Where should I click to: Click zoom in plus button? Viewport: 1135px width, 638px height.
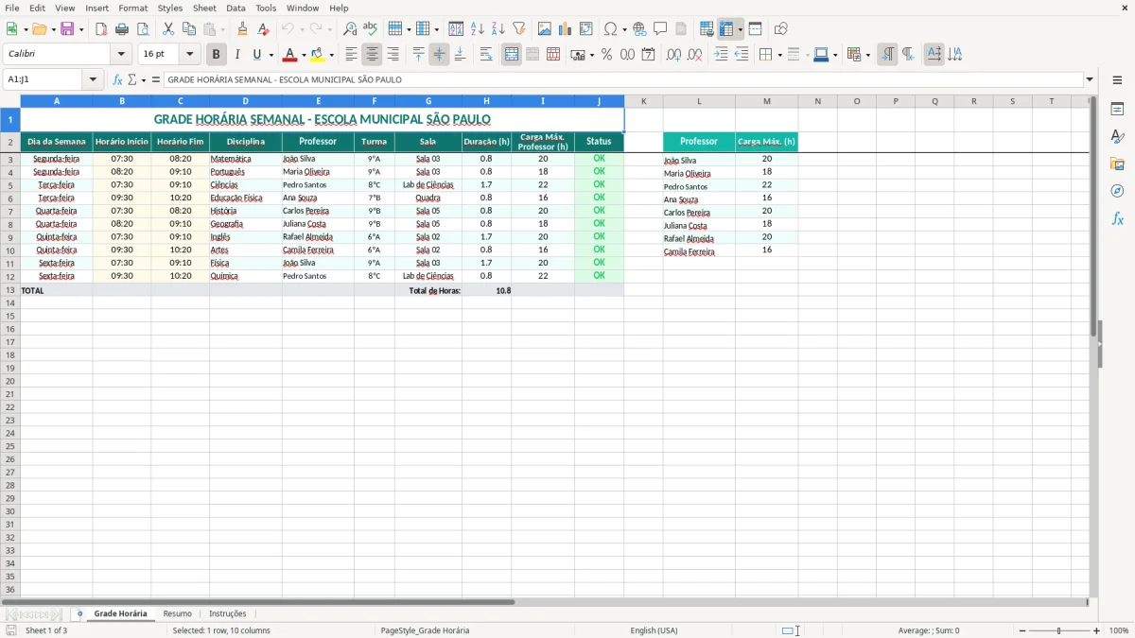(x=1097, y=630)
